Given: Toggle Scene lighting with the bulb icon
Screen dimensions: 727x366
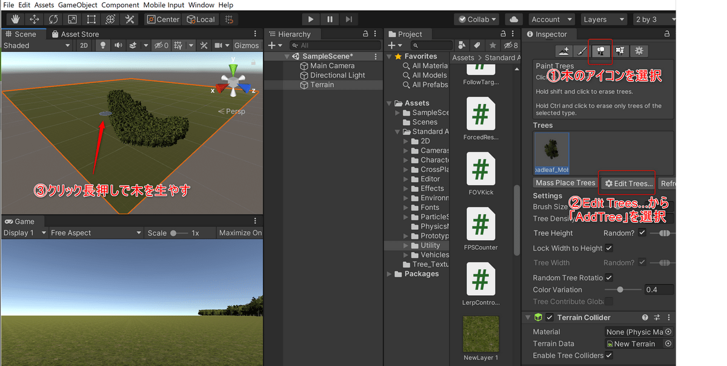Looking at the screenshot, I should coord(102,45).
